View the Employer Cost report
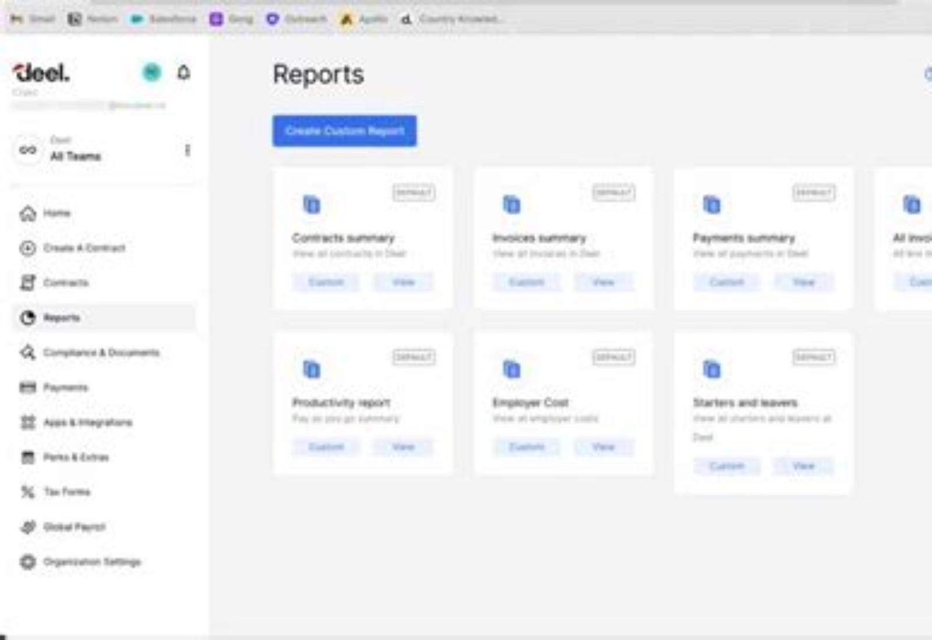932x640 pixels. pos(603,447)
